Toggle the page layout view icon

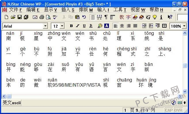point(93,17)
